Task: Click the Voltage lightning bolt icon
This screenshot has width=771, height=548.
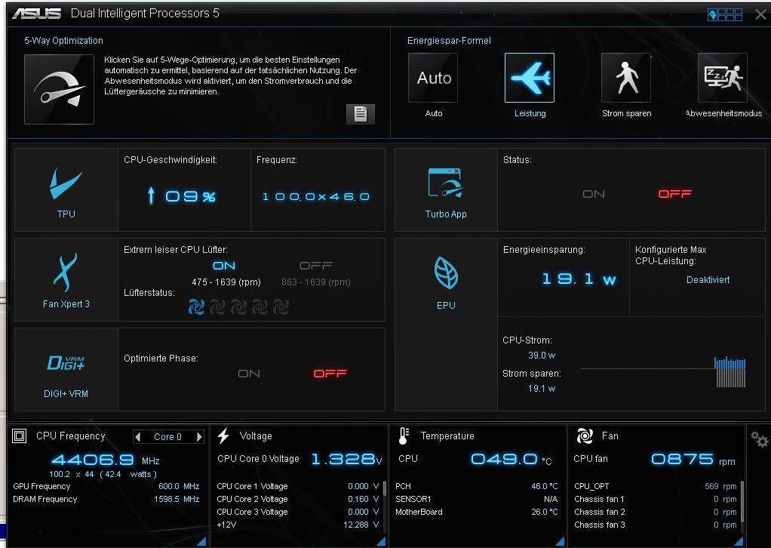Action: click(224, 436)
